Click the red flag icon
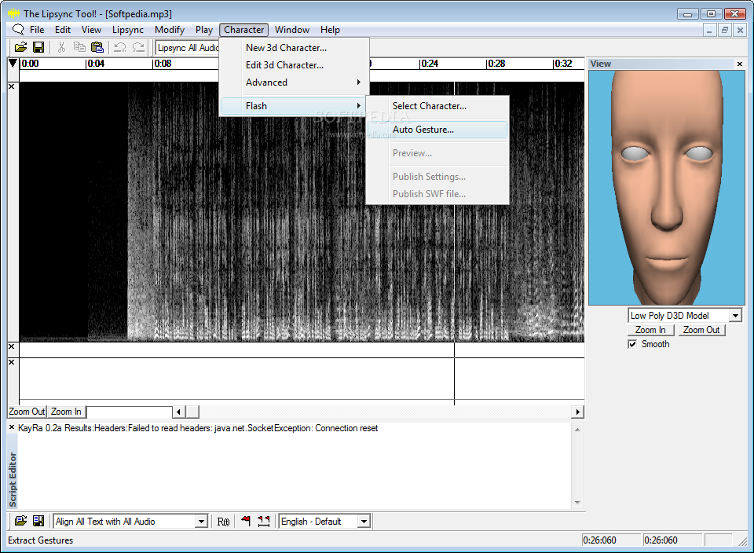 (246, 521)
